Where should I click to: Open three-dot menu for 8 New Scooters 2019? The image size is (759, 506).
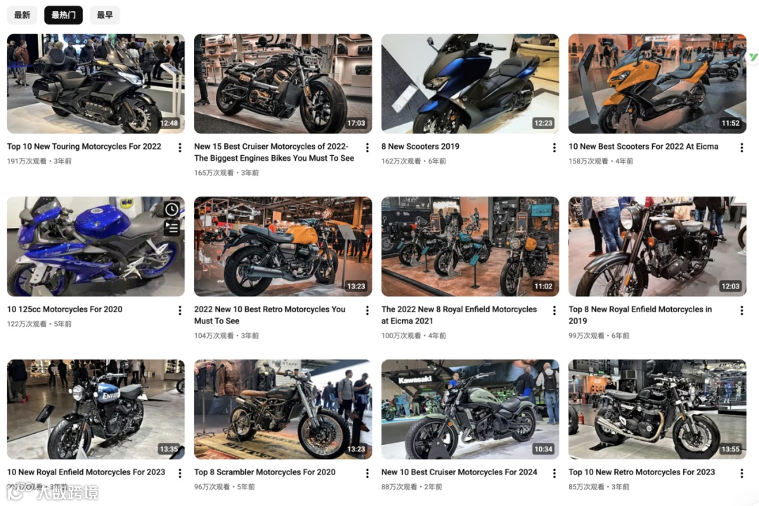554,147
